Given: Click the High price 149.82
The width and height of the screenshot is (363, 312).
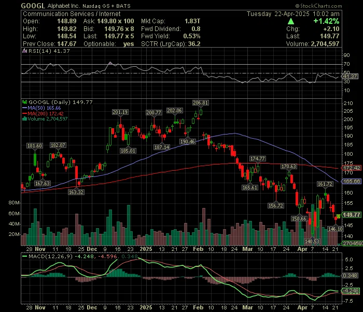Looking at the screenshot, I should tap(67, 29).
